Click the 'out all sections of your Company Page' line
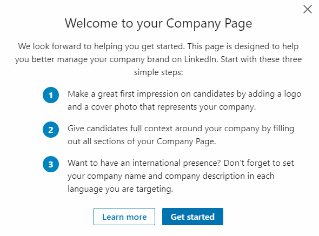This screenshot has height=236, width=319. (x=142, y=141)
